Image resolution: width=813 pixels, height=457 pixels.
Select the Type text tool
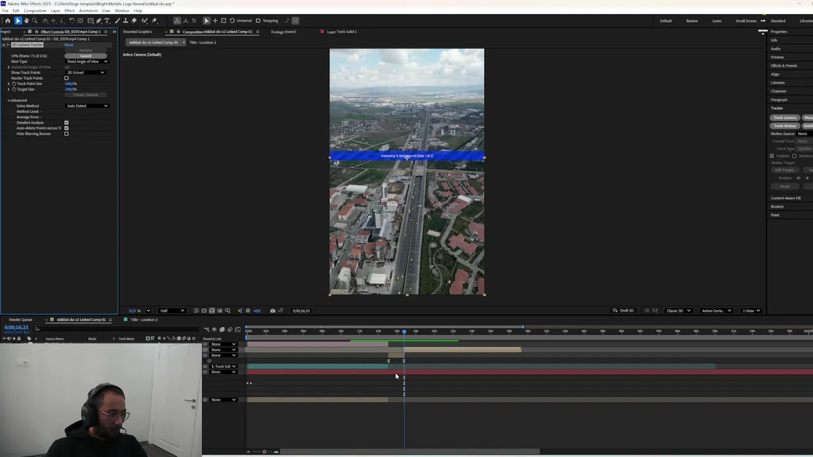pyautogui.click(x=107, y=20)
